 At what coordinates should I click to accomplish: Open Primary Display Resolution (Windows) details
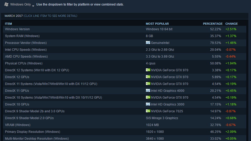coord(32,132)
